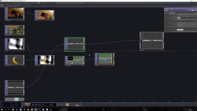This screenshot has width=197, height=111.
Task: Toggle Use Global Res Multiplier switch
Action: coord(179,18)
